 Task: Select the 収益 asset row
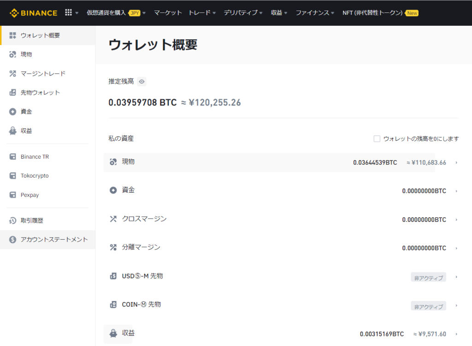pyautogui.click(x=277, y=334)
